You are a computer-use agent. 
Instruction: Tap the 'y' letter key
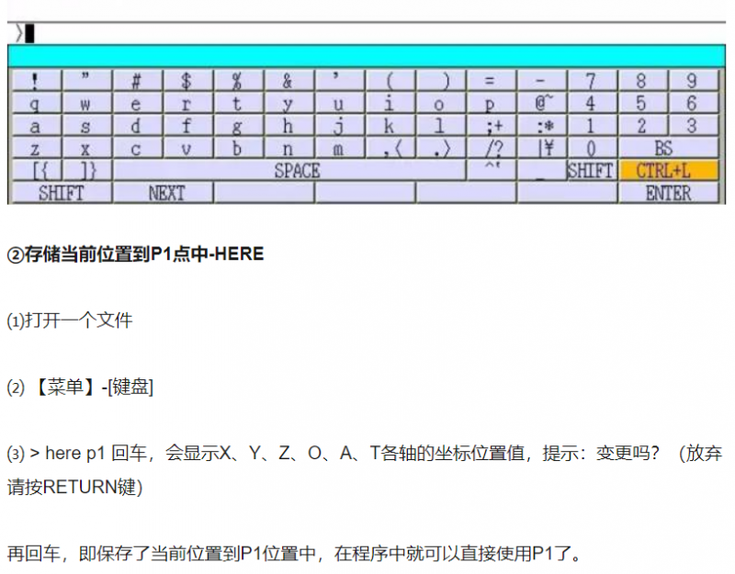(x=289, y=103)
